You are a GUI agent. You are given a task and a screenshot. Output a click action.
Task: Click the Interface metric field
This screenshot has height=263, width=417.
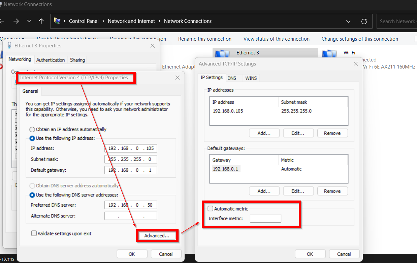[x=265, y=218]
